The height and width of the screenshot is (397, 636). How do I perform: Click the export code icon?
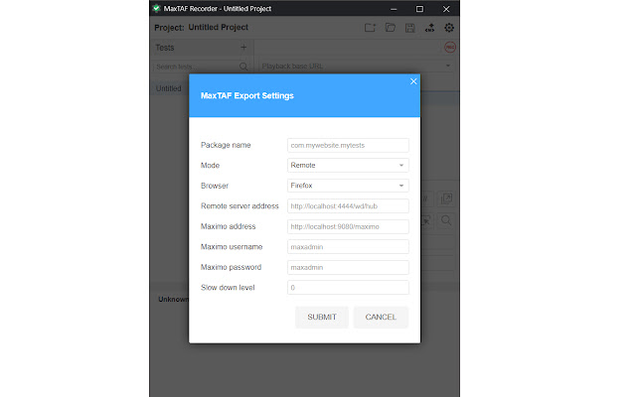(x=429, y=28)
